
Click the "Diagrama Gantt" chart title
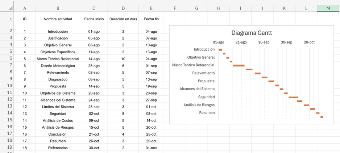coord(252,33)
